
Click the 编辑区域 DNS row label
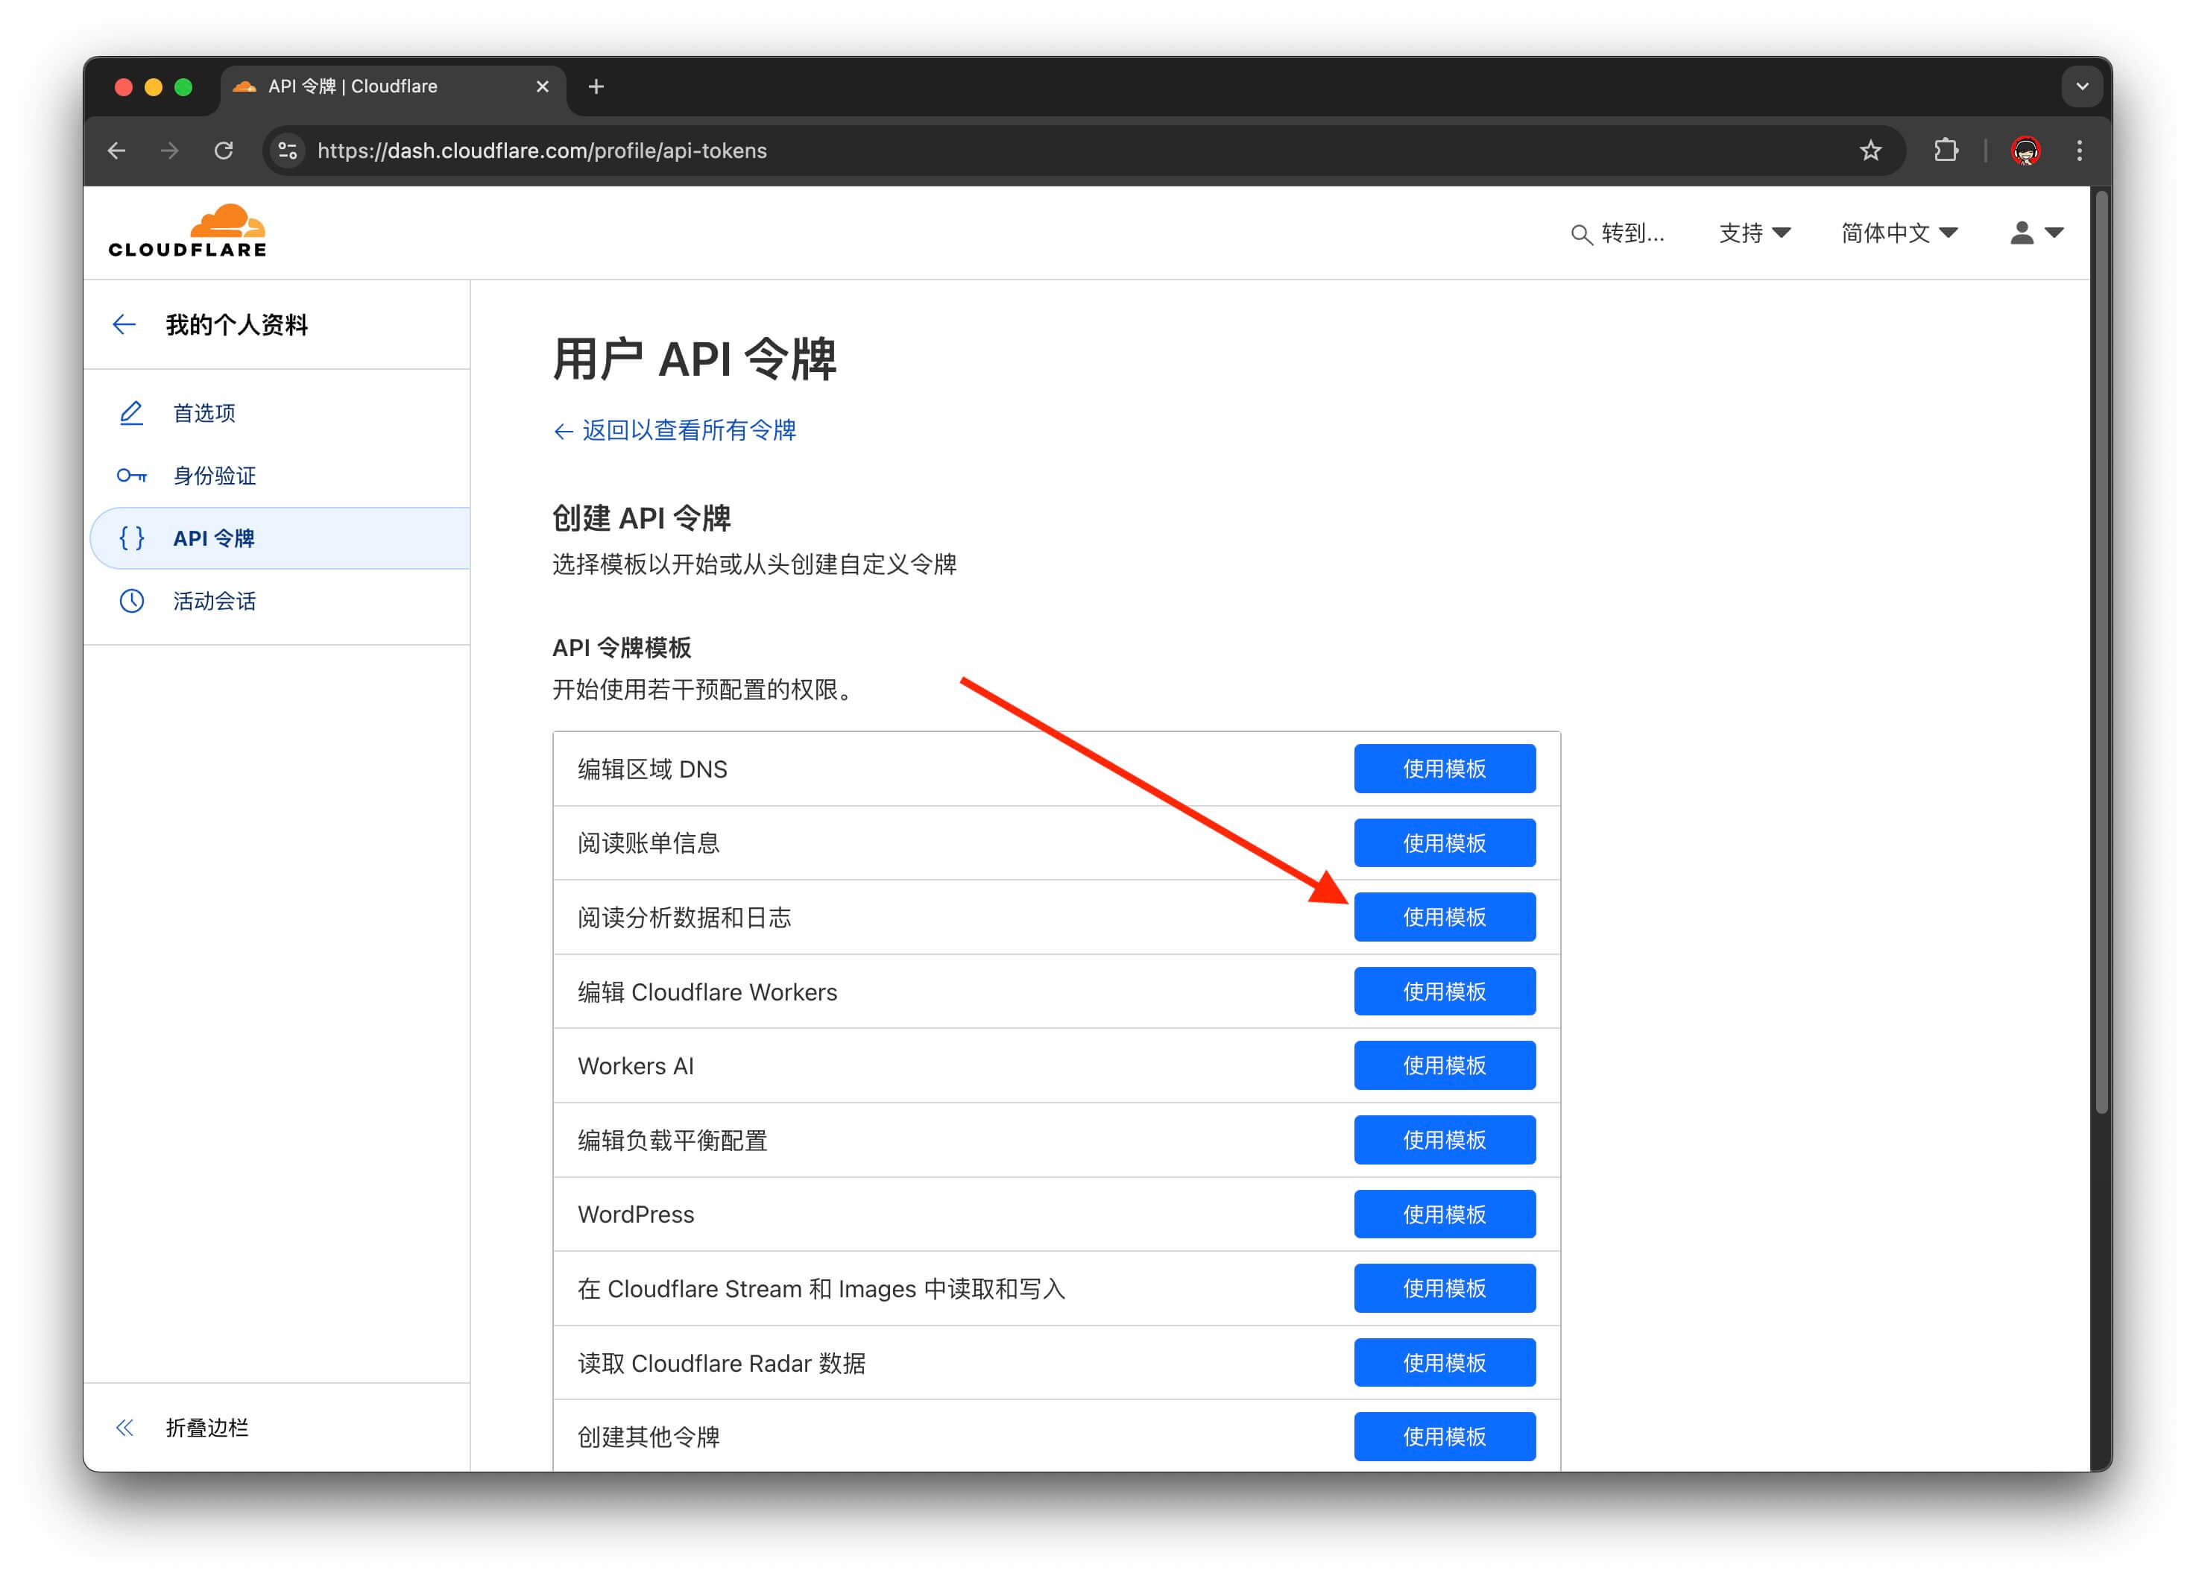point(652,769)
